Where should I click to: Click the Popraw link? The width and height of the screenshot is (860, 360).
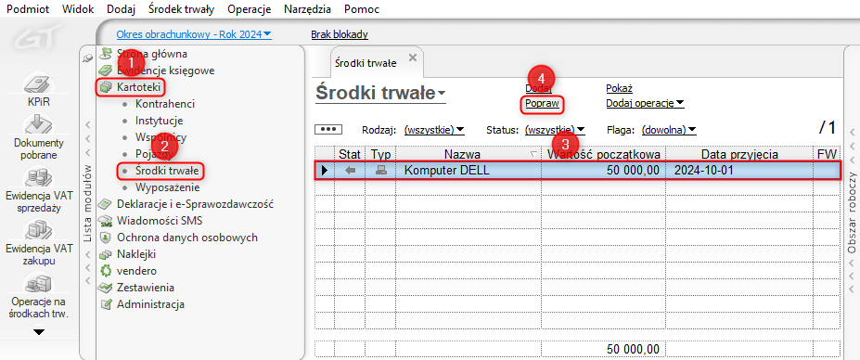[x=542, y=103]
